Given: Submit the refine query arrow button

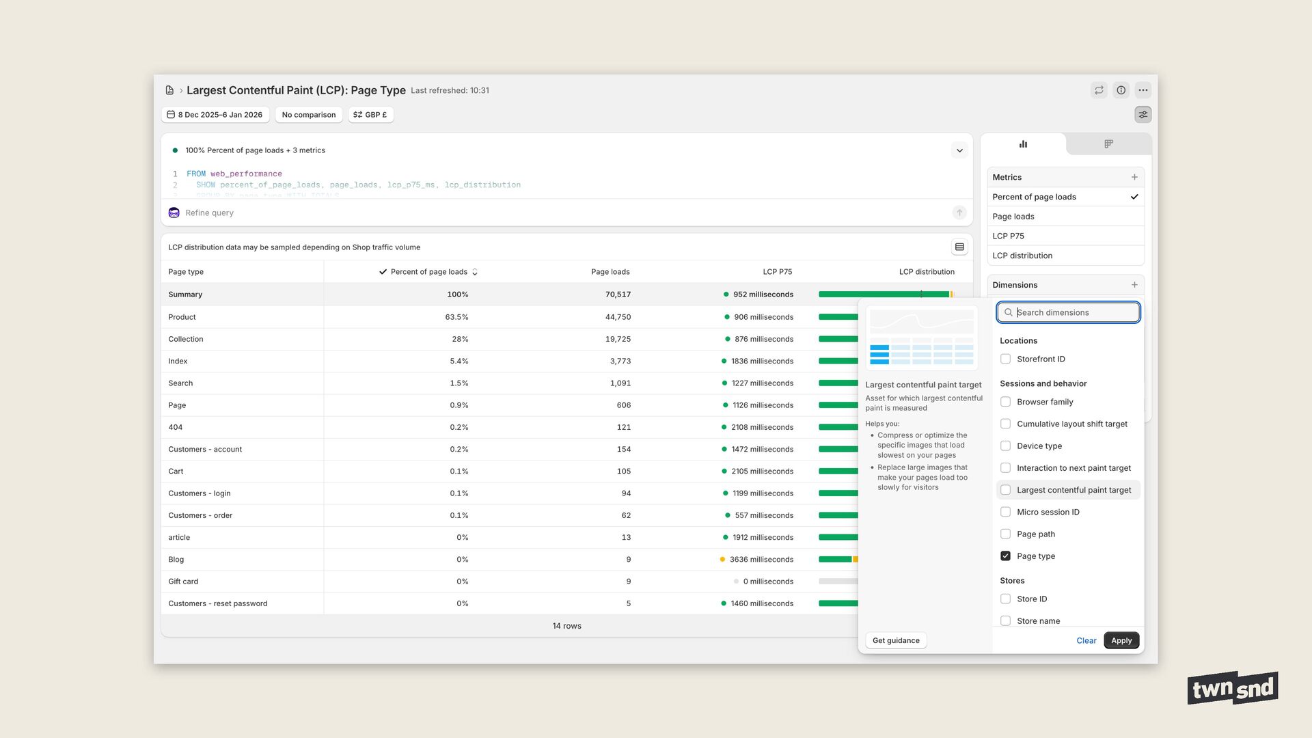Looking at the screenshot, I should tap(959, 213).
